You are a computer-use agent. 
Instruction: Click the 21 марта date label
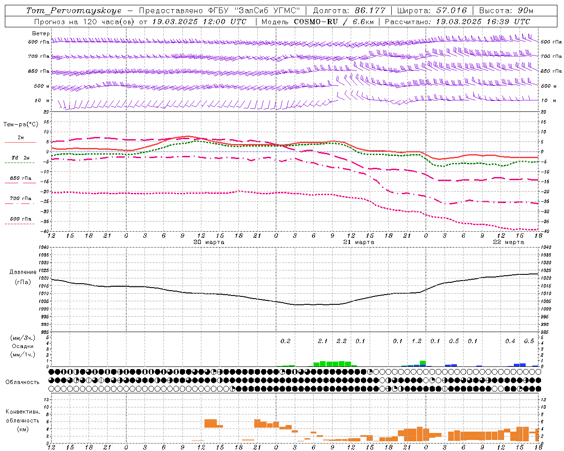click(x=359, y=242)
